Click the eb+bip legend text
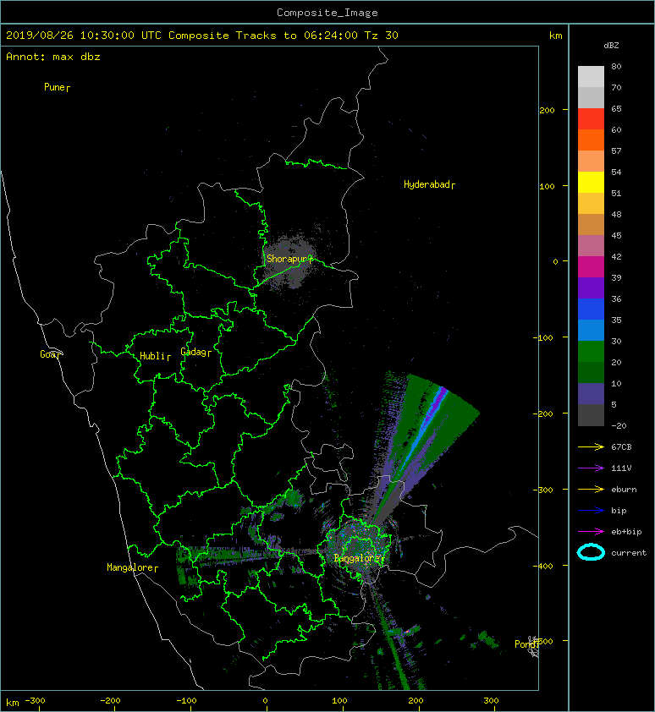 pyautogui.click(x=626, y=532)
